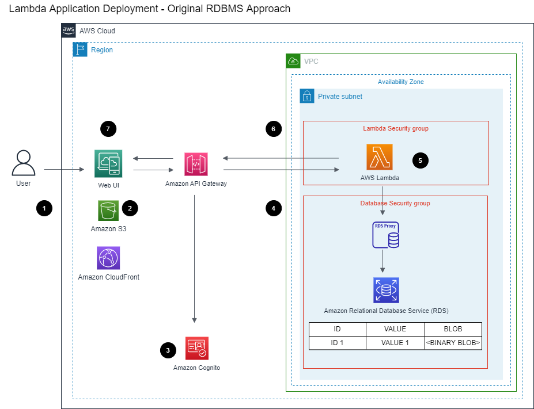
Task: Select the "Database Security group" heading
Action: click(x=395, y=203)
